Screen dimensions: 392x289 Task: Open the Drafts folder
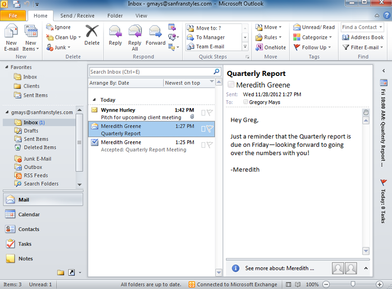31,131
